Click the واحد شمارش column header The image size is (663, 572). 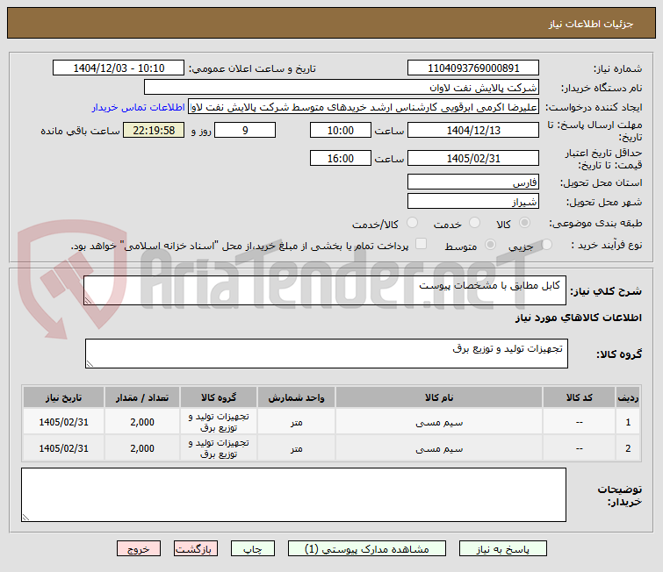click(x=297, y=397)
